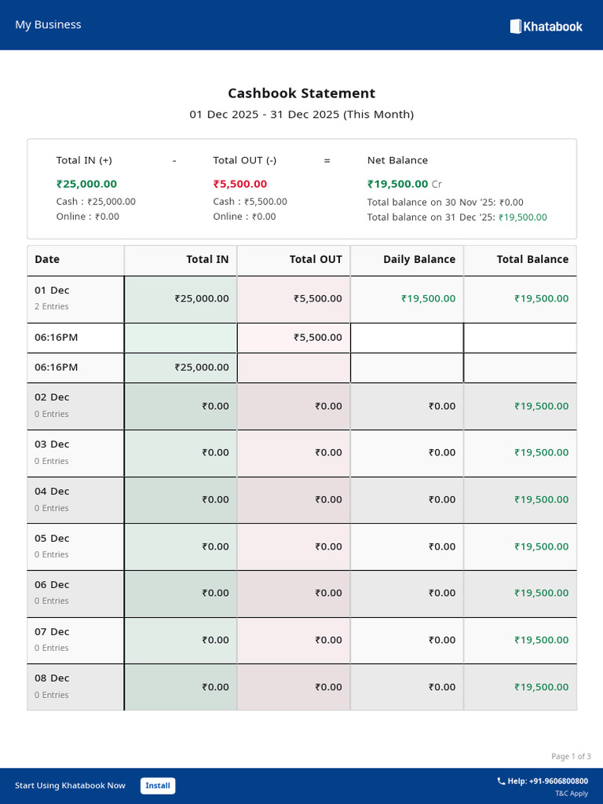This screenshot has height=804, width=603.
Task: Click Start Using Khatabook Now text
Action: [x=70, y=785]
